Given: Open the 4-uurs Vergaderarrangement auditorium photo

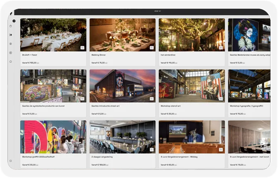Looking at the screenshot, I should pos(192,137).
